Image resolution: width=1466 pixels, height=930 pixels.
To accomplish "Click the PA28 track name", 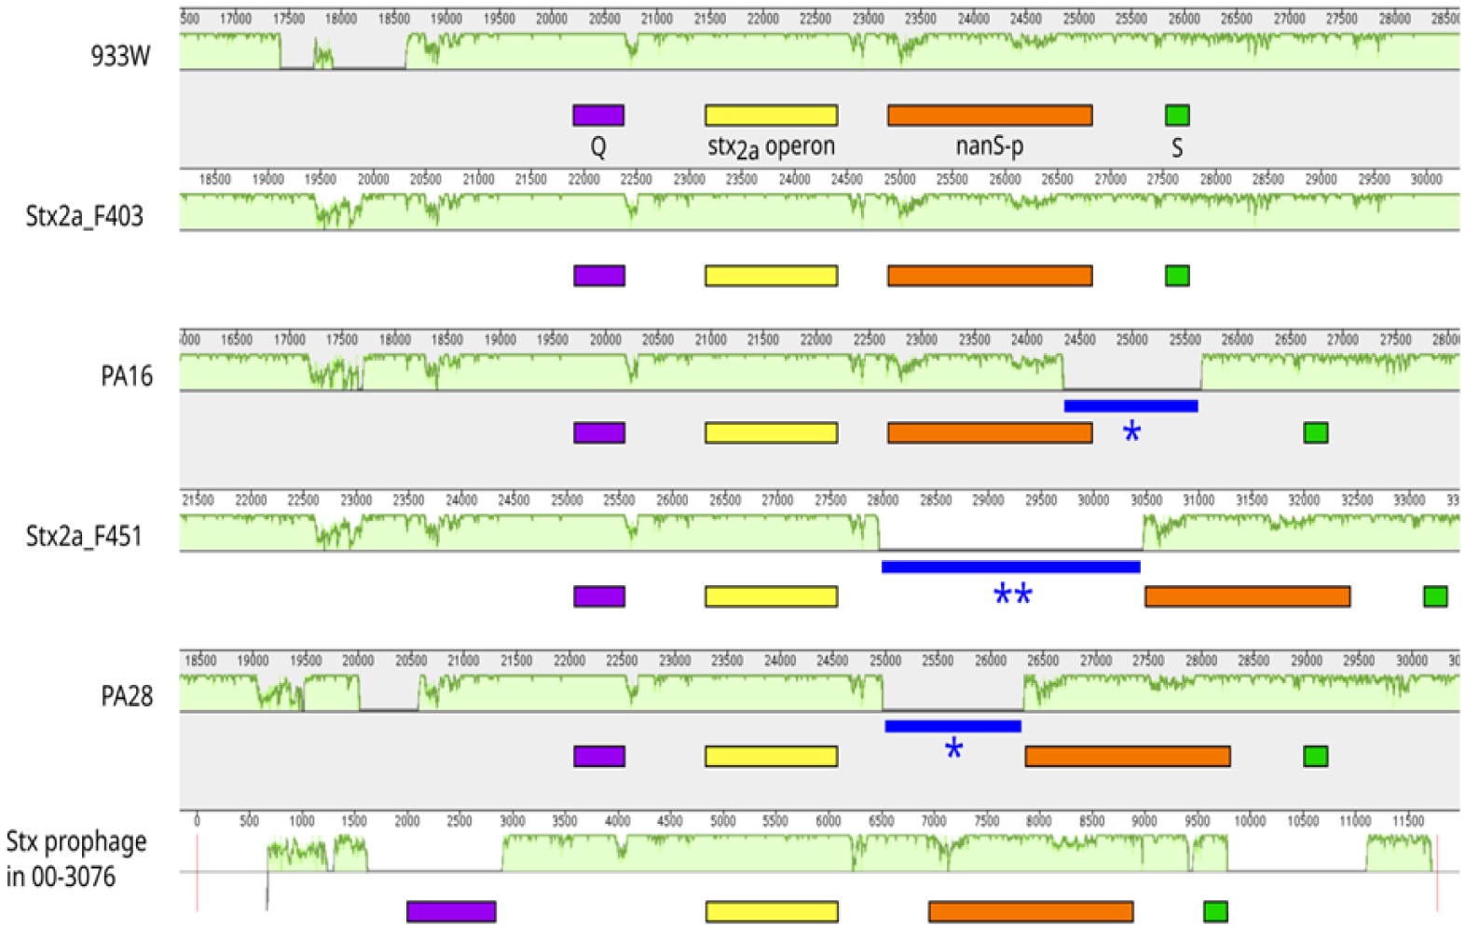I will coord(127,696).
